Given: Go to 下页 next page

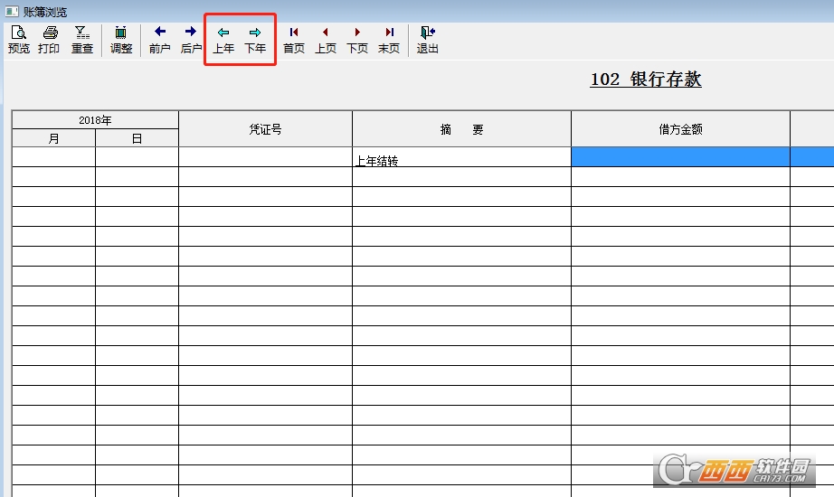Looking at the screenshot, I should coord(357,40).
